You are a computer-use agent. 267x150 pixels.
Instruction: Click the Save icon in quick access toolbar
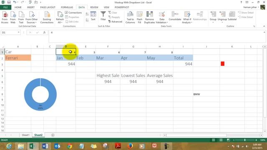[9, 2]
